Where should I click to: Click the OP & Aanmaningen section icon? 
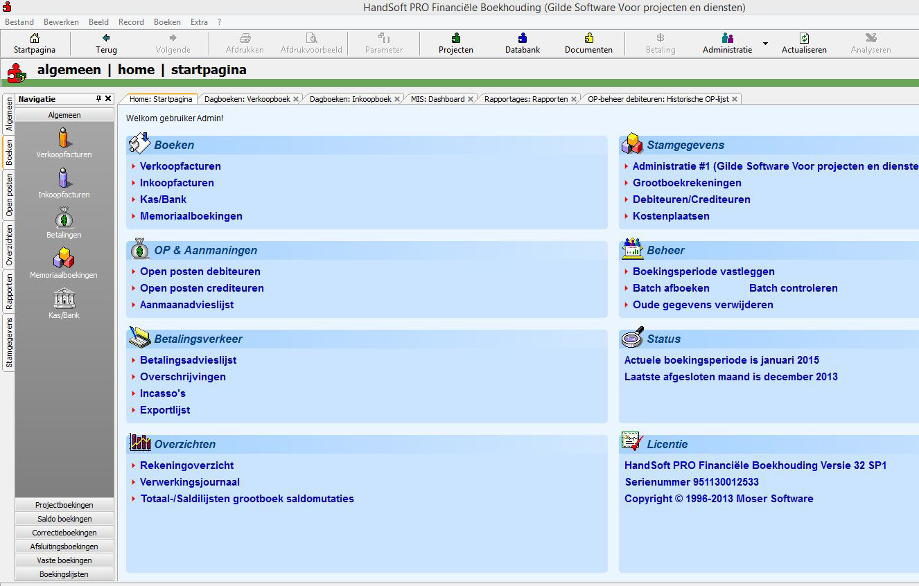[140, 249]
